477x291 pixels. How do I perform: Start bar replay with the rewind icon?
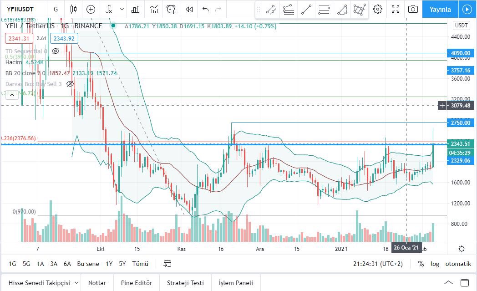coord(189,9)
